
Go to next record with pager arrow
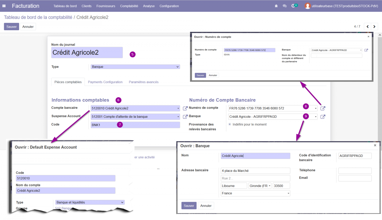(374, 26)
